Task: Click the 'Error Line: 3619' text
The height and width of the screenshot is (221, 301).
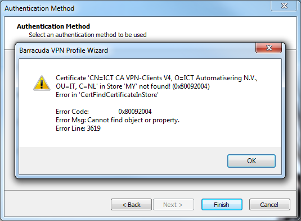Action: tap(78, 128)
